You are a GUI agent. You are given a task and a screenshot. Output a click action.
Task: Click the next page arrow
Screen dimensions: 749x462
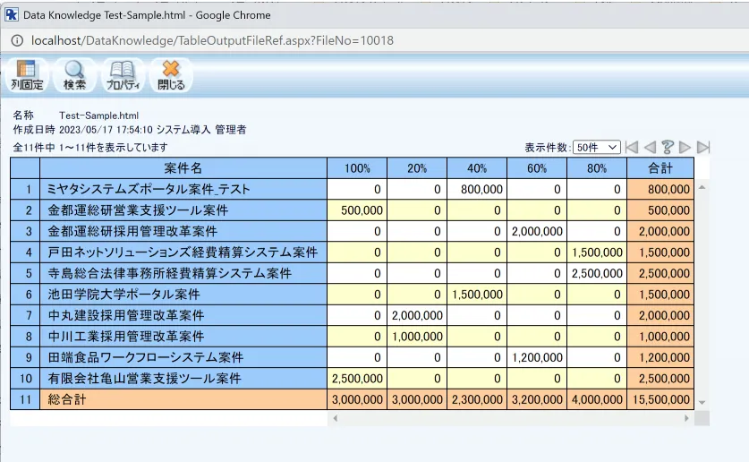click(x=685, y=148)
